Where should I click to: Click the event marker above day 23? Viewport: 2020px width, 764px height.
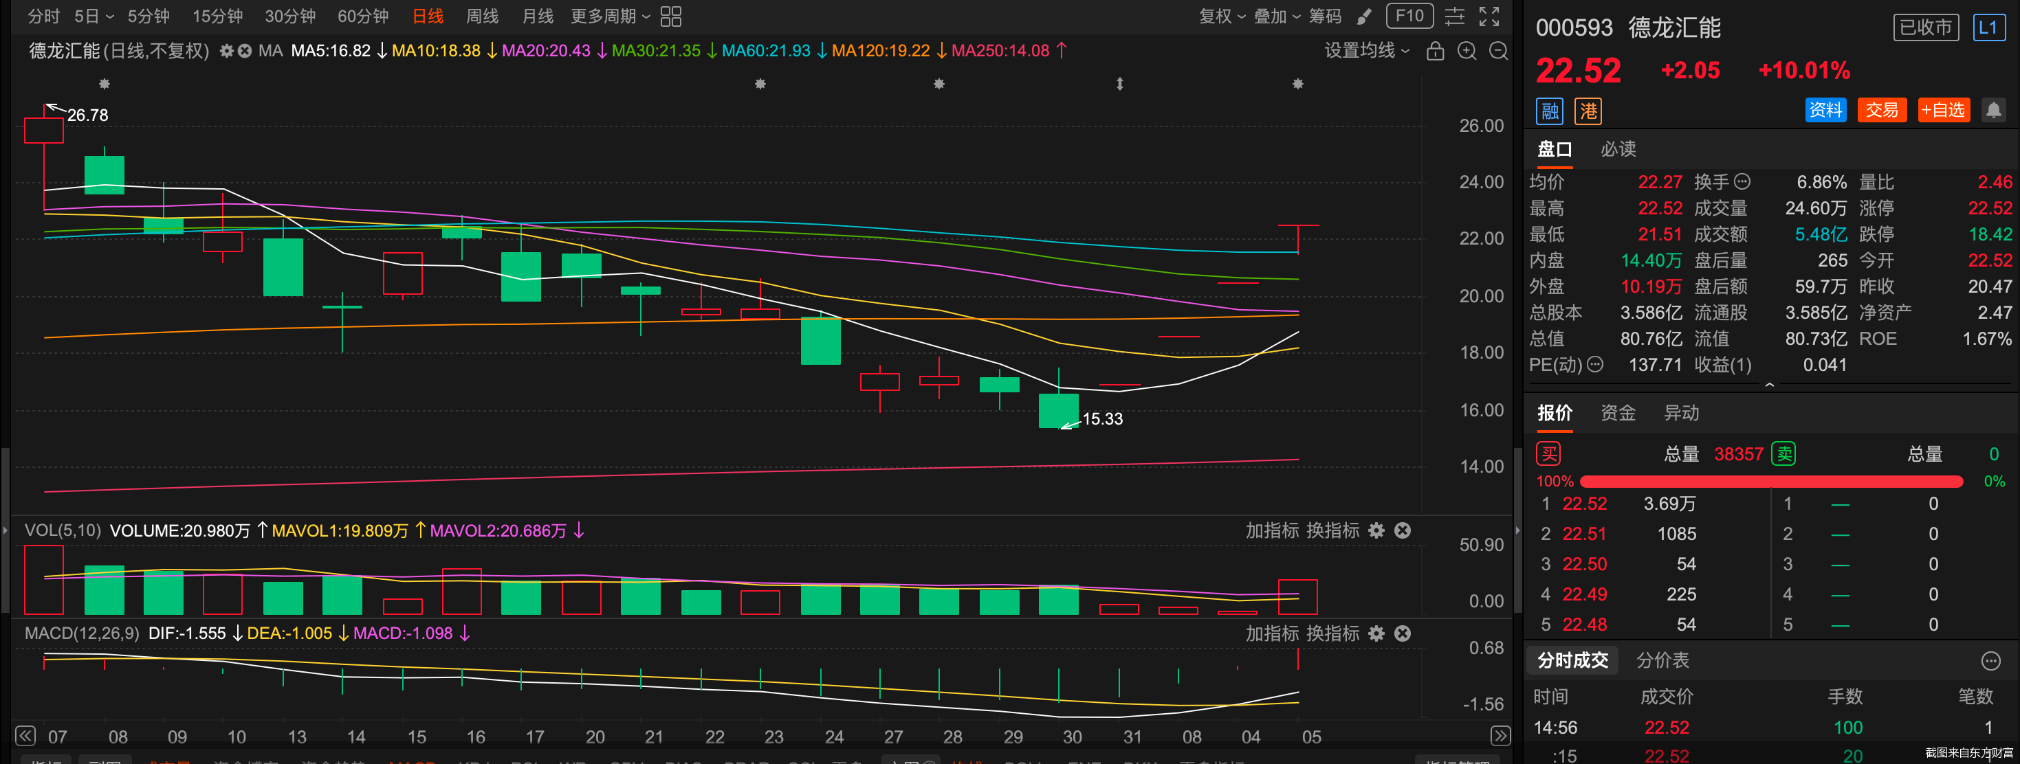760,84
